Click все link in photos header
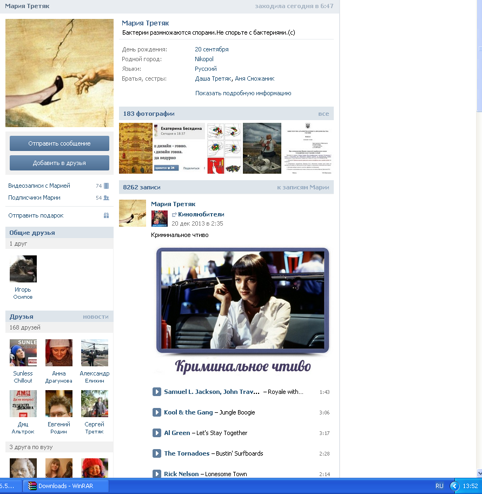482x494 pixels. click(323, 114)
